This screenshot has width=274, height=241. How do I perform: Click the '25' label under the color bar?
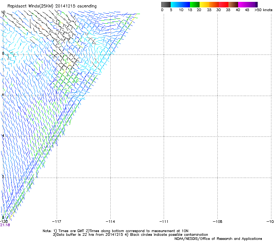pyautogui.click(x=209, y=10)
